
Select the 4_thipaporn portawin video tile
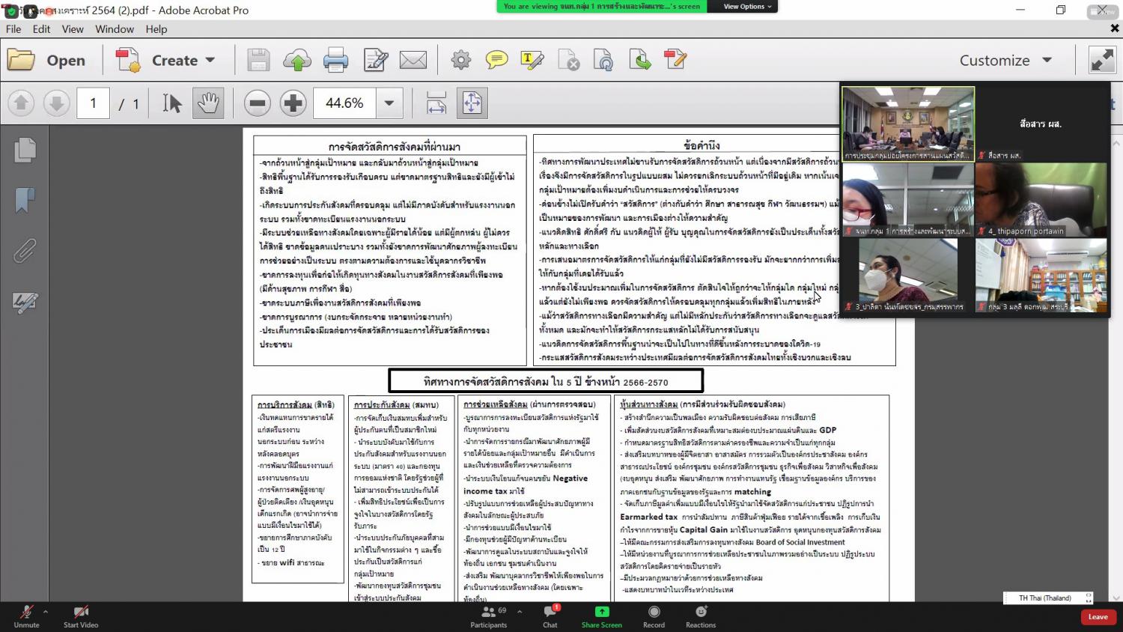pyautogui.click(x=1041, y=199)
